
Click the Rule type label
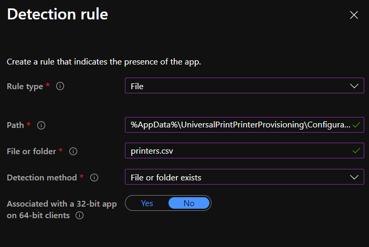tap(25, 87)
